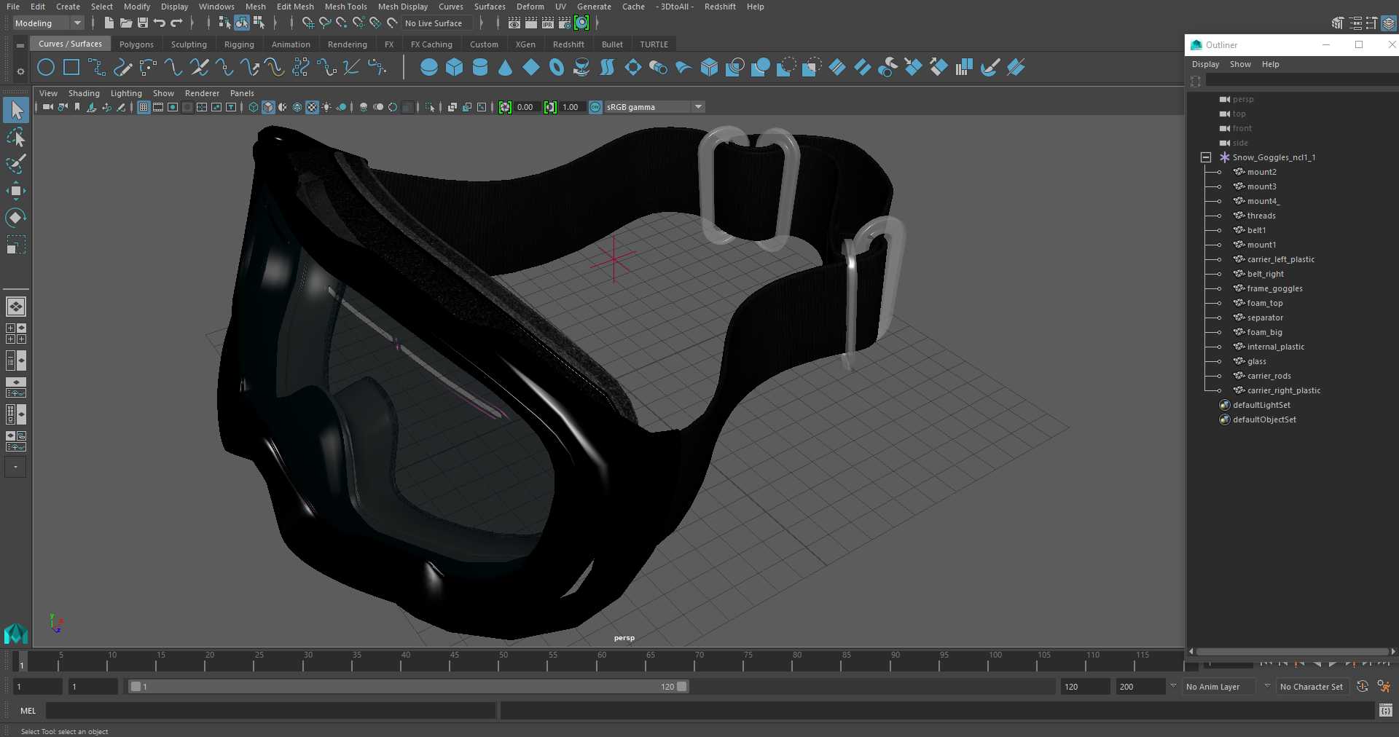Open the viewport Renderer menu
The height and width of the screenshot is (737, 1399).
(202, 93)
